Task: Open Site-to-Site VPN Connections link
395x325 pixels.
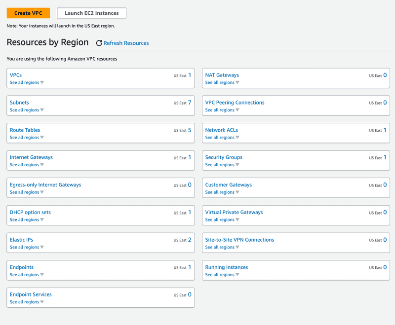Action: (x=239, y=240)
